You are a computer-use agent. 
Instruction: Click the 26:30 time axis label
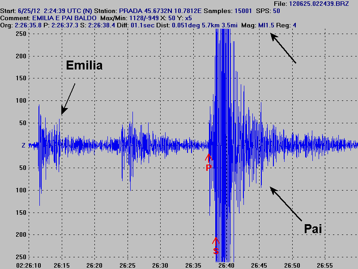(160, 265)
